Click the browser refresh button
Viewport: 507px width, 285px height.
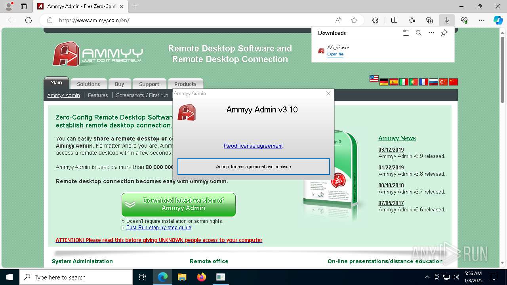[x=29, y=20]
